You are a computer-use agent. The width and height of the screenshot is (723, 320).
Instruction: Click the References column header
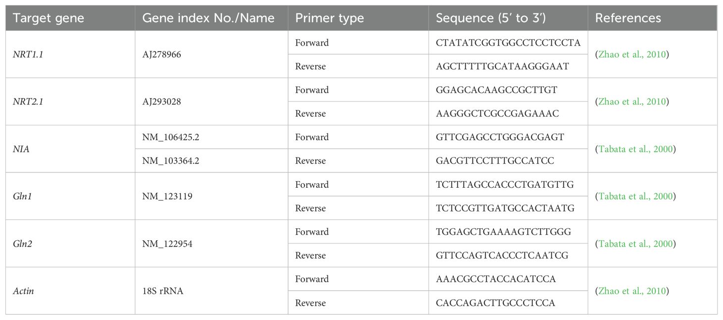628,18
